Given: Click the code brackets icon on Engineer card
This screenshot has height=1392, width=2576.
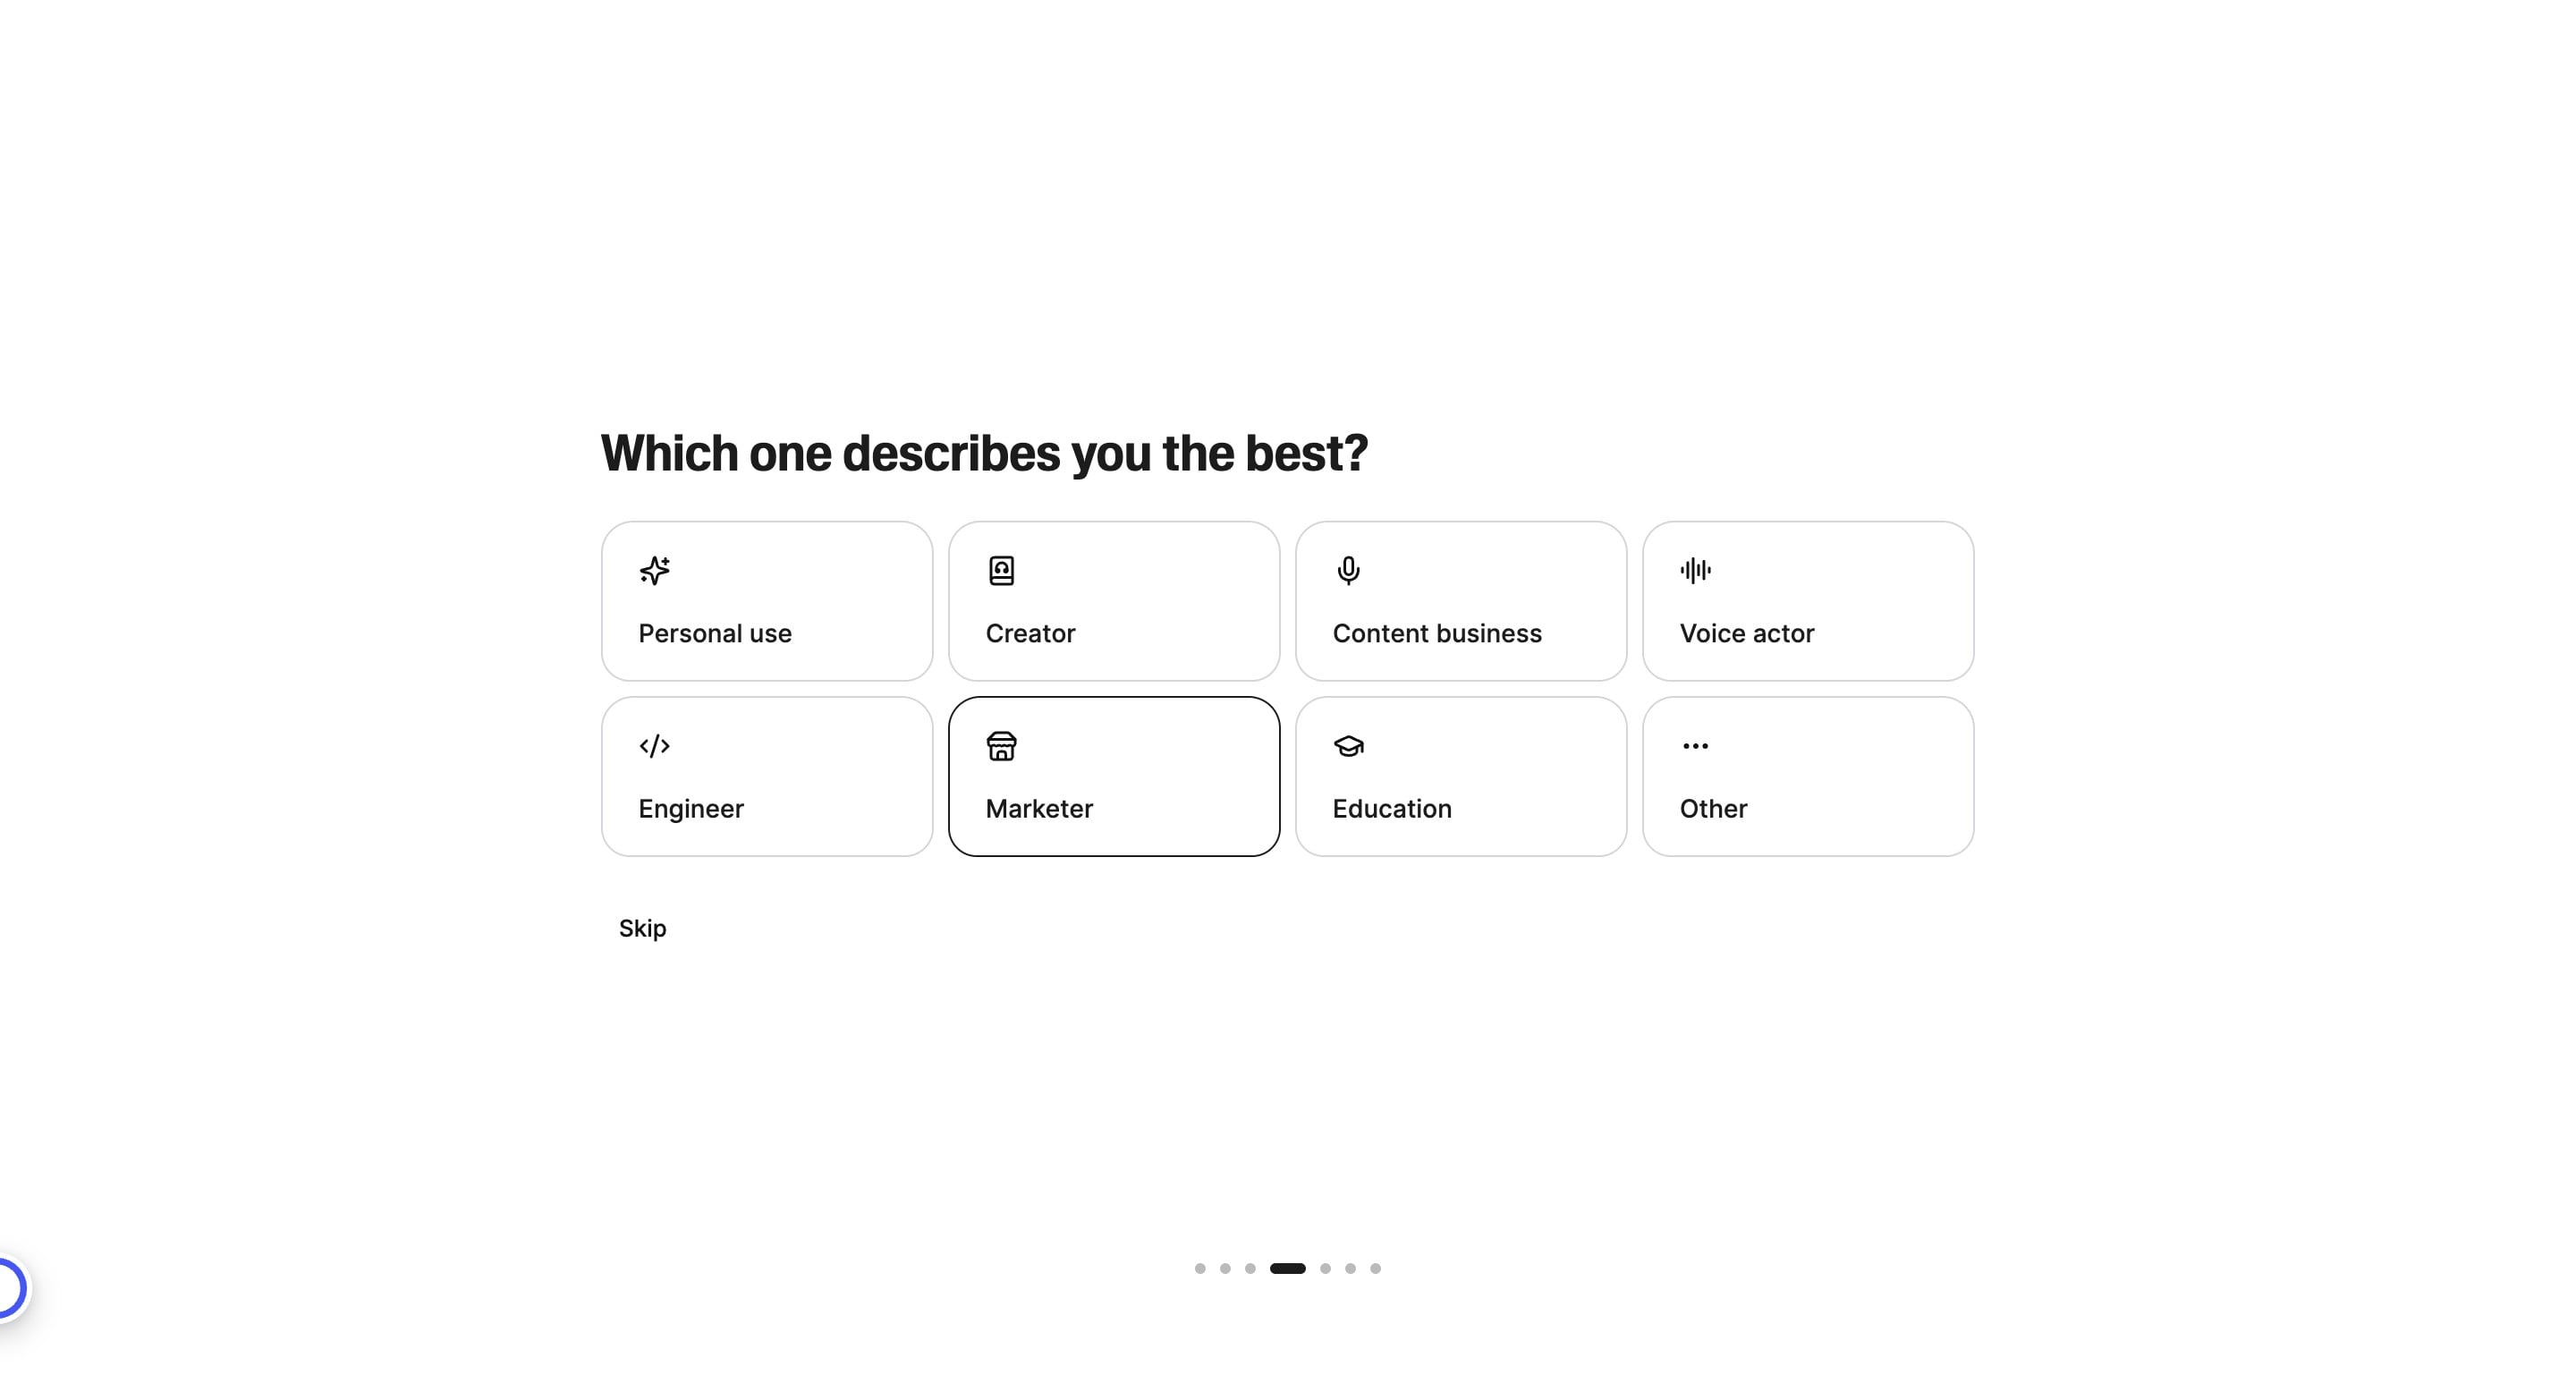Looking at the screenshot, I should pos(654,745).
